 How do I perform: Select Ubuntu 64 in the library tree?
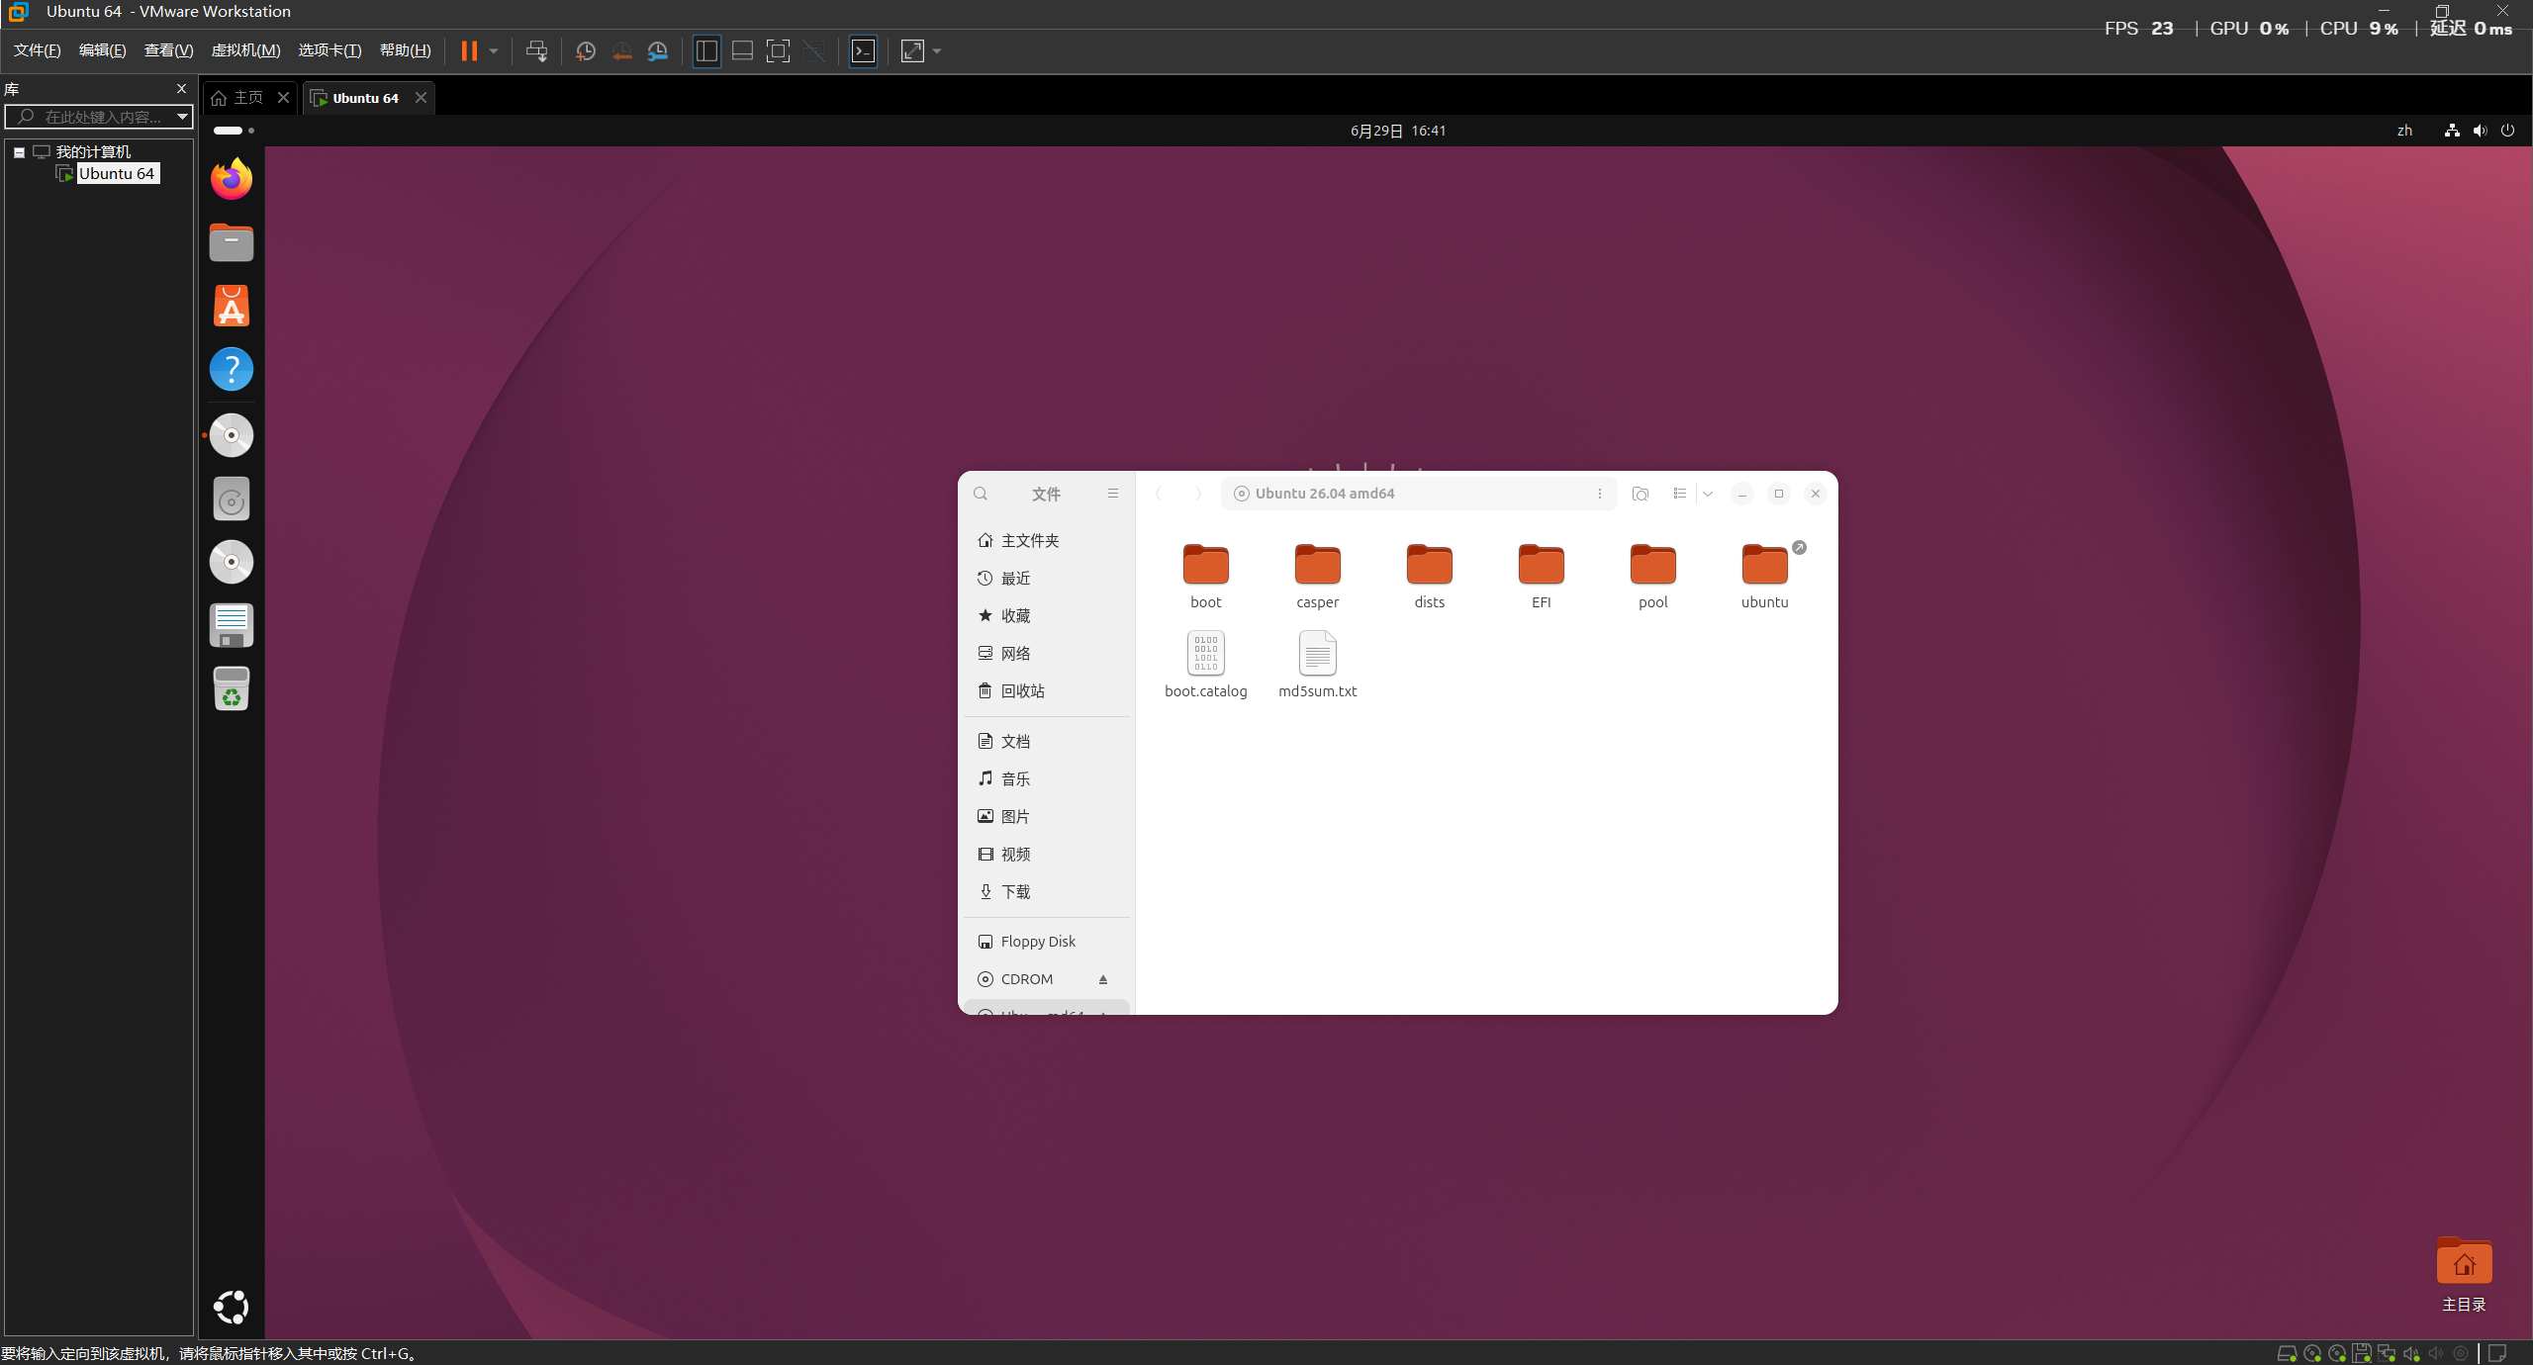[117, 174]
